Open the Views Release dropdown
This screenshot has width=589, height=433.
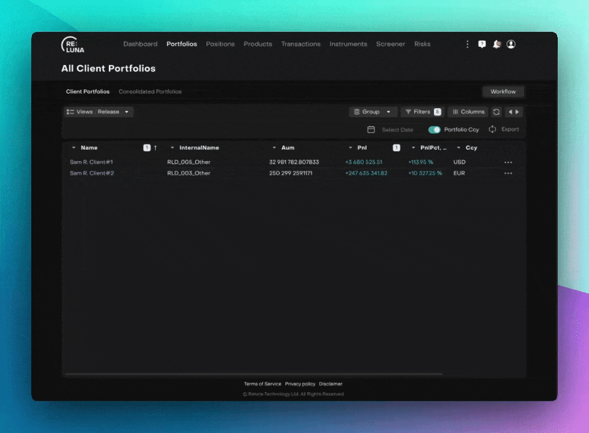tap(99, 112)
